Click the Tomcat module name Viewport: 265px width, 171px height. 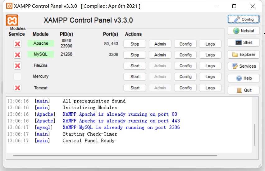click(41, 88)
